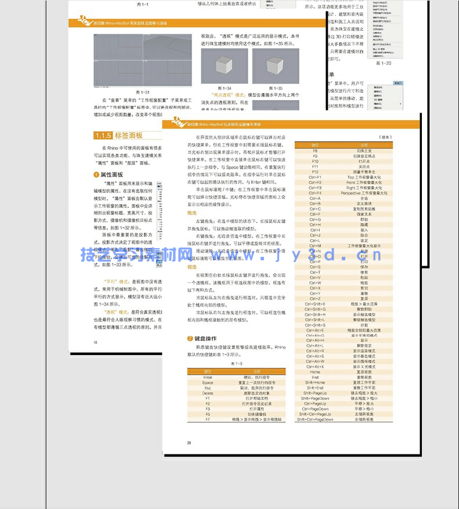Click the "Esc" cell in table 1-3
This screenshot has width=459, height=509.
pos(208,388)
